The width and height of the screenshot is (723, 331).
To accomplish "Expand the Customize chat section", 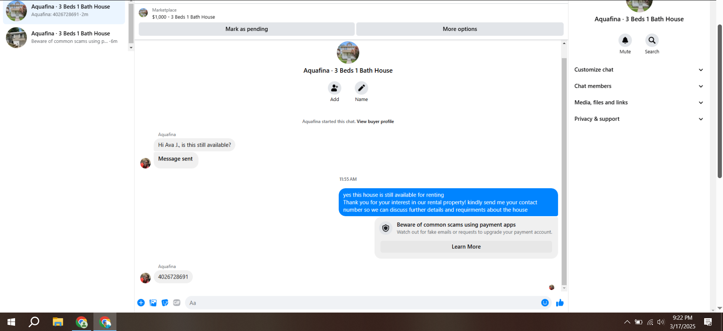I will 639,70.
